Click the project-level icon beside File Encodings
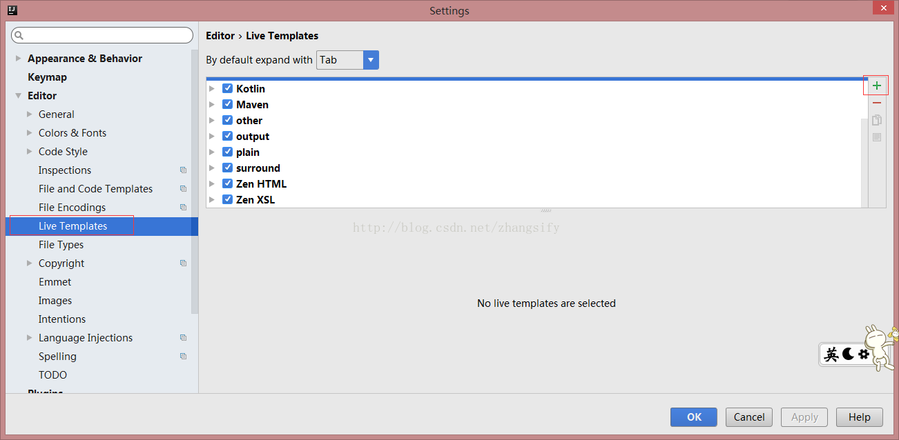Image resolution: width=899 pixels, height=440 pixels. pyautogui.click(x=183, y=208)
